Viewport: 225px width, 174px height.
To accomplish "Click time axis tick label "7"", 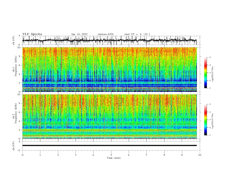I will click(147, 155).
